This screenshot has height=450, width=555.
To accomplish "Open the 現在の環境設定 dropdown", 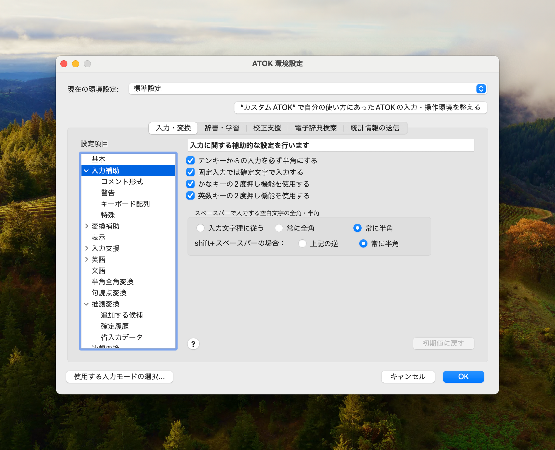I will [x=308, y=89].
